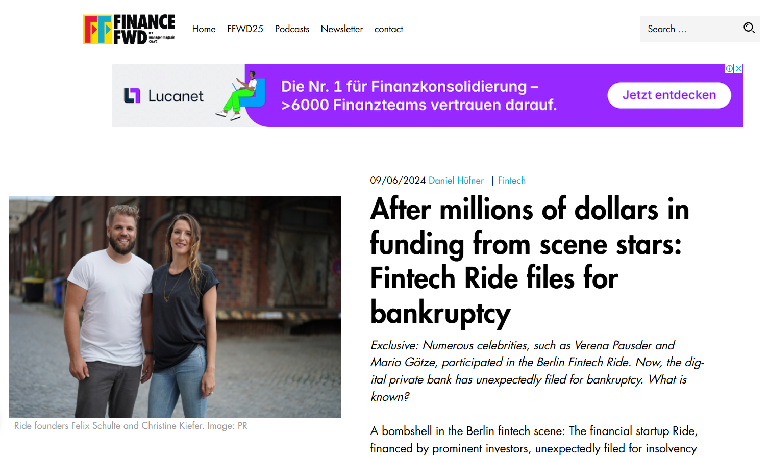Screen dimensions: 769x459
Task: Go to the FFWD25 page
Action: [x=245, y=29]
